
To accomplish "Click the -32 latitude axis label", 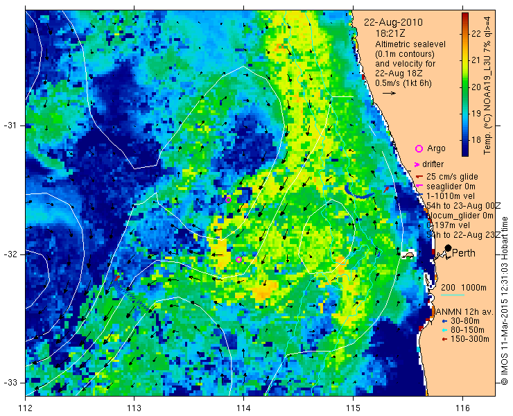I will pos(10,254).
